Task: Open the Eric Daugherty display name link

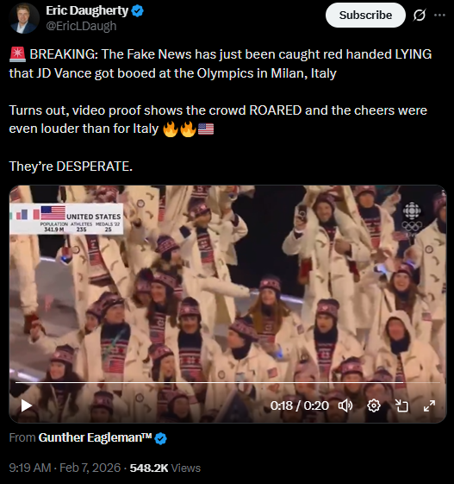Action: [x=87, y=11]
